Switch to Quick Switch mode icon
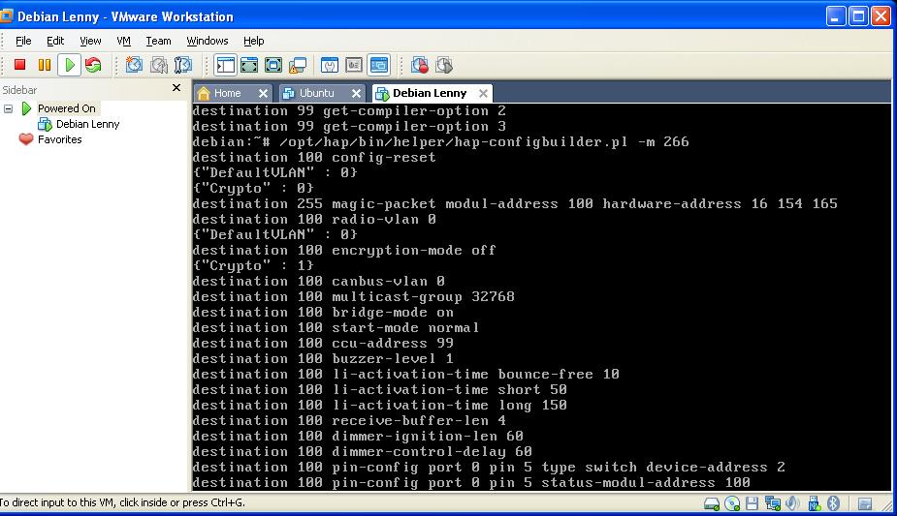 [x=249, y=65]
